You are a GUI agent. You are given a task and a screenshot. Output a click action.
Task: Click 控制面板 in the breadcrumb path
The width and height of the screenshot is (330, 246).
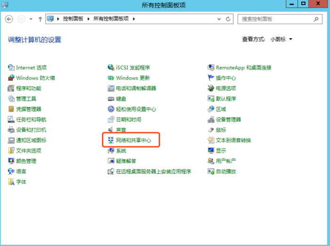pos(73,19)
